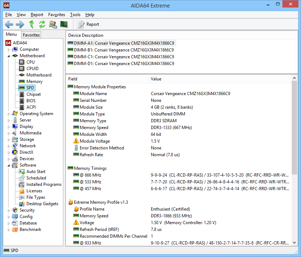Click the green Up arrow toolbar icon
Viewport: 301px width, 257px height.
pos(31,24)
